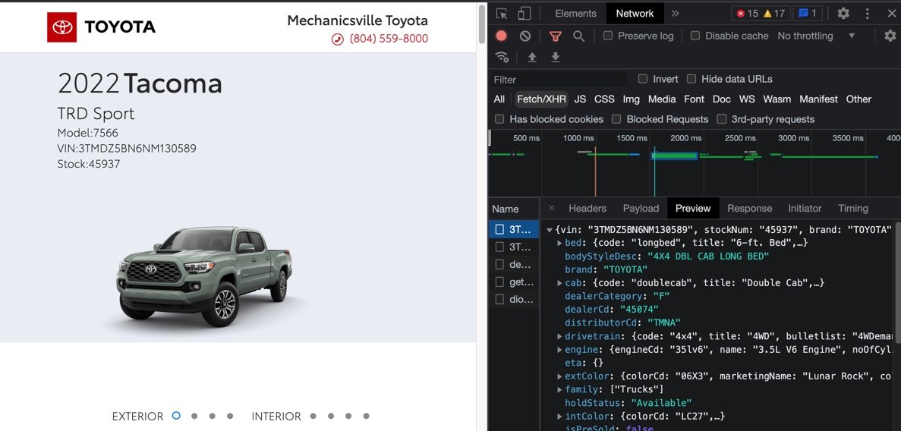
Task: Select the Network tab
Action: (x=635, y=13)
